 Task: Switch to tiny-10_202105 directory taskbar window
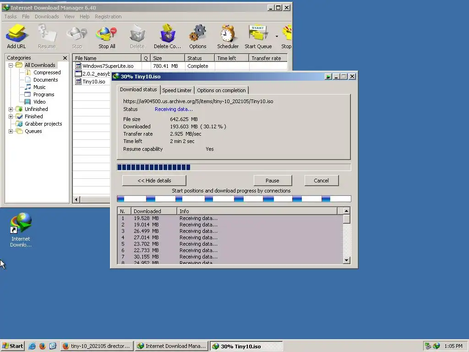point(97,346)
